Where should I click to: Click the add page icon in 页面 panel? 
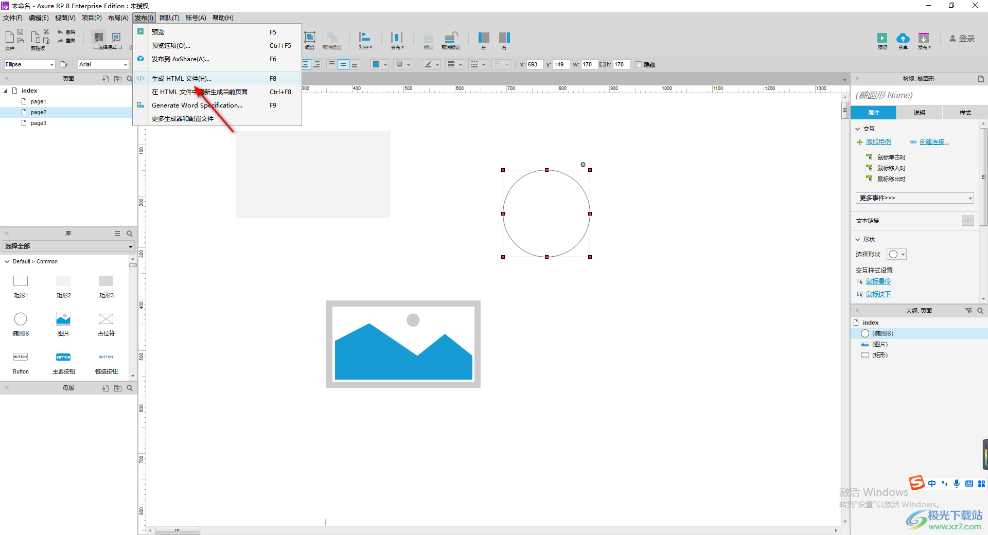[x=105, y=79]
